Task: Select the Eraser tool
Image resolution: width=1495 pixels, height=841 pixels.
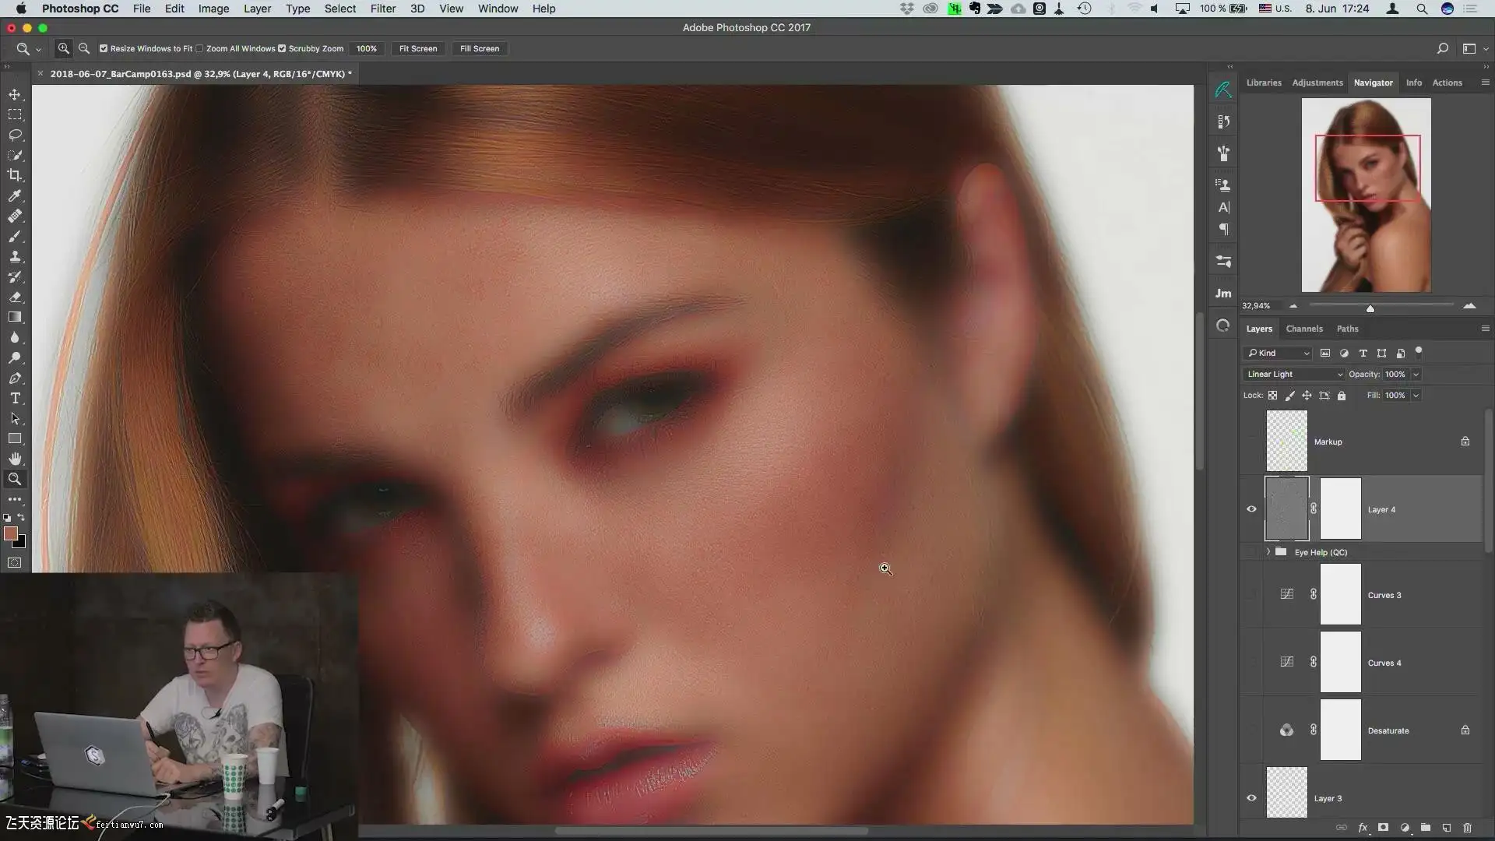Action: click(x=15, y=297)
